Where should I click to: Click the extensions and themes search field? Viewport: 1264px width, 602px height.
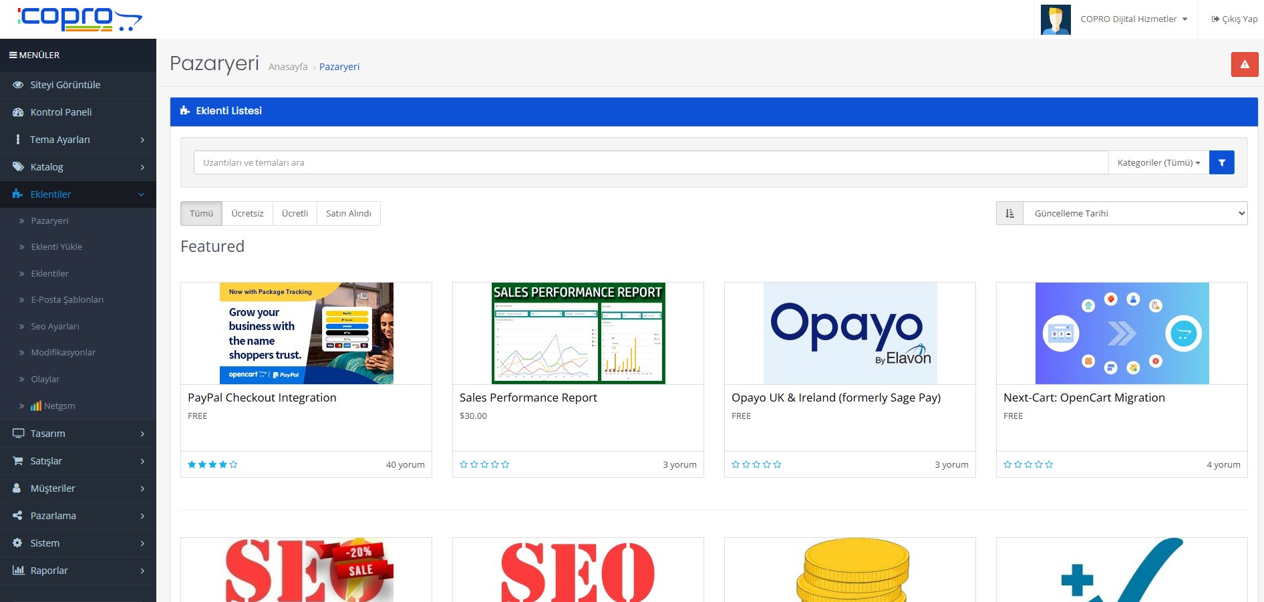pos(650,162)
